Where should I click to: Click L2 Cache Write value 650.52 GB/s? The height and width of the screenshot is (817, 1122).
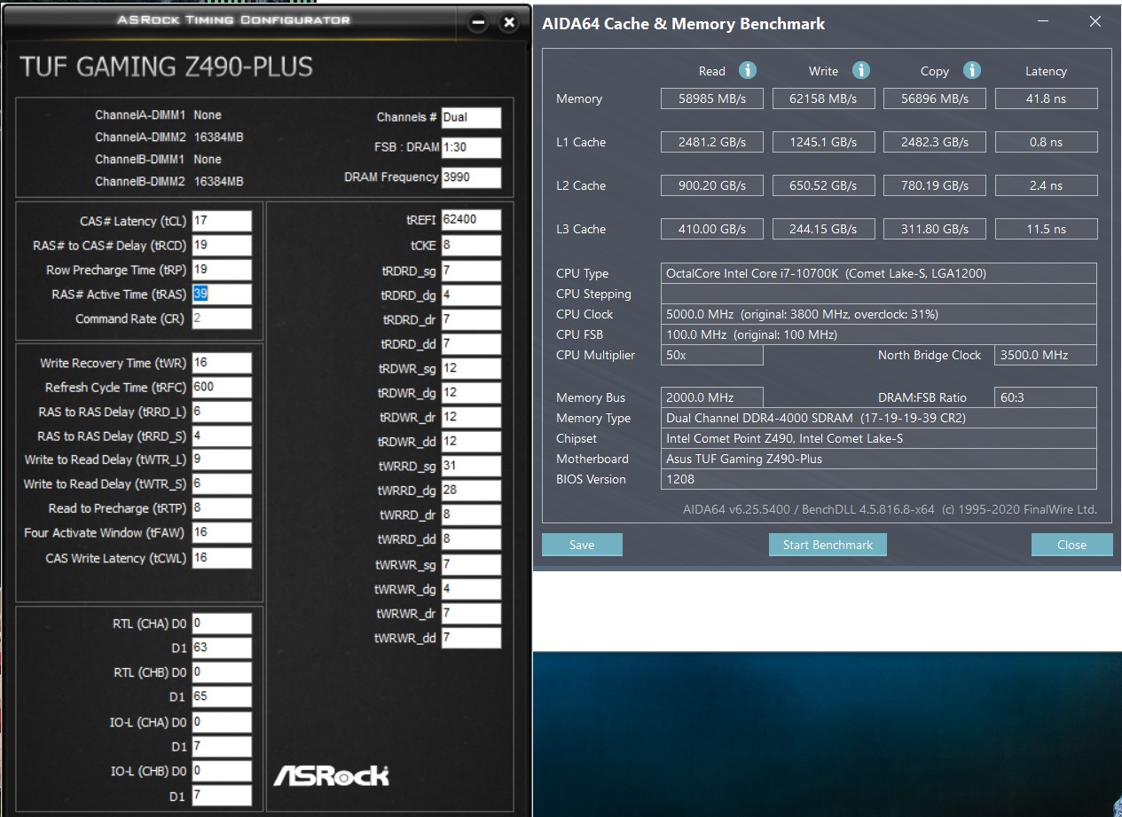[x=824, y=185]
